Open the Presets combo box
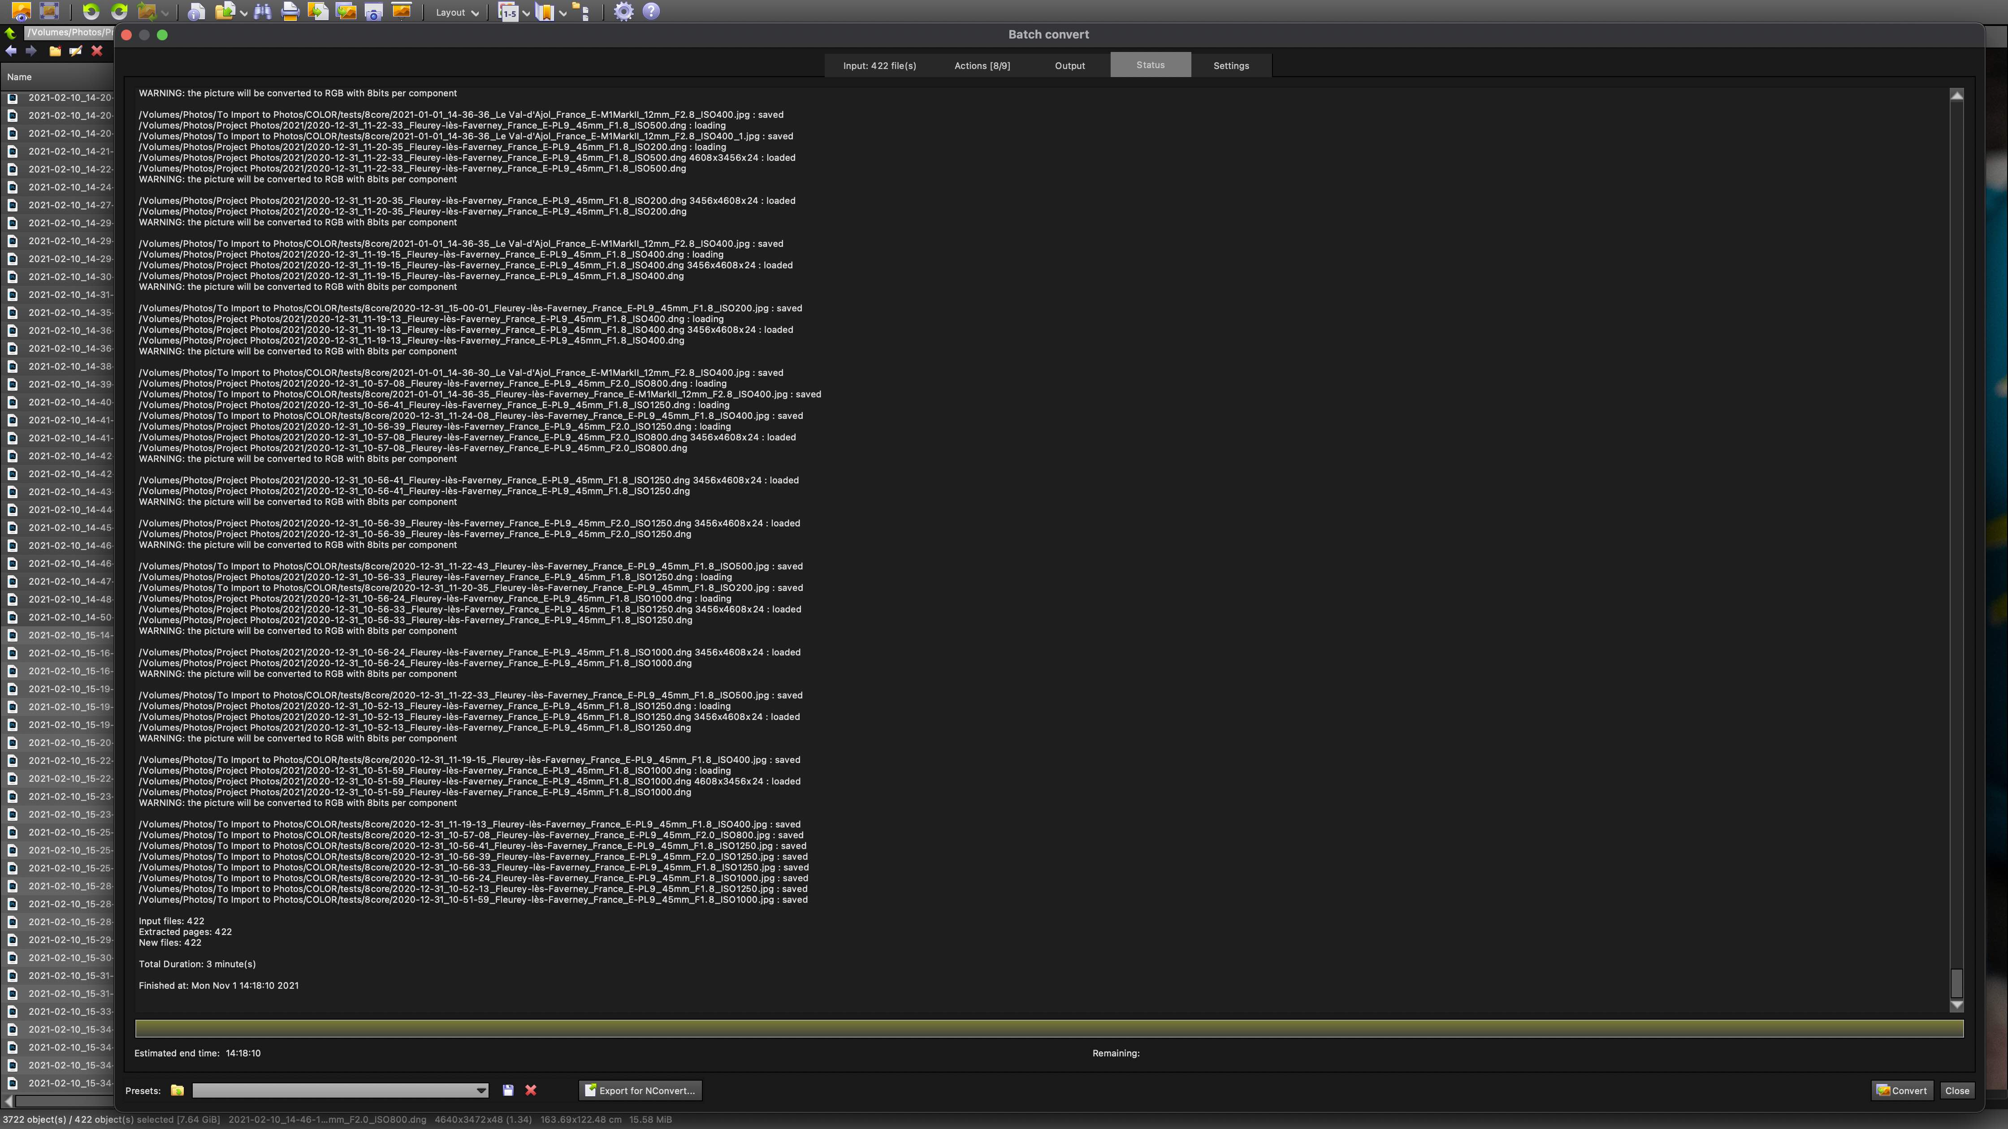Image resolution: width=2008 pixels, height=1129 pixels. pyautogui.click(x=340, y=1090)
